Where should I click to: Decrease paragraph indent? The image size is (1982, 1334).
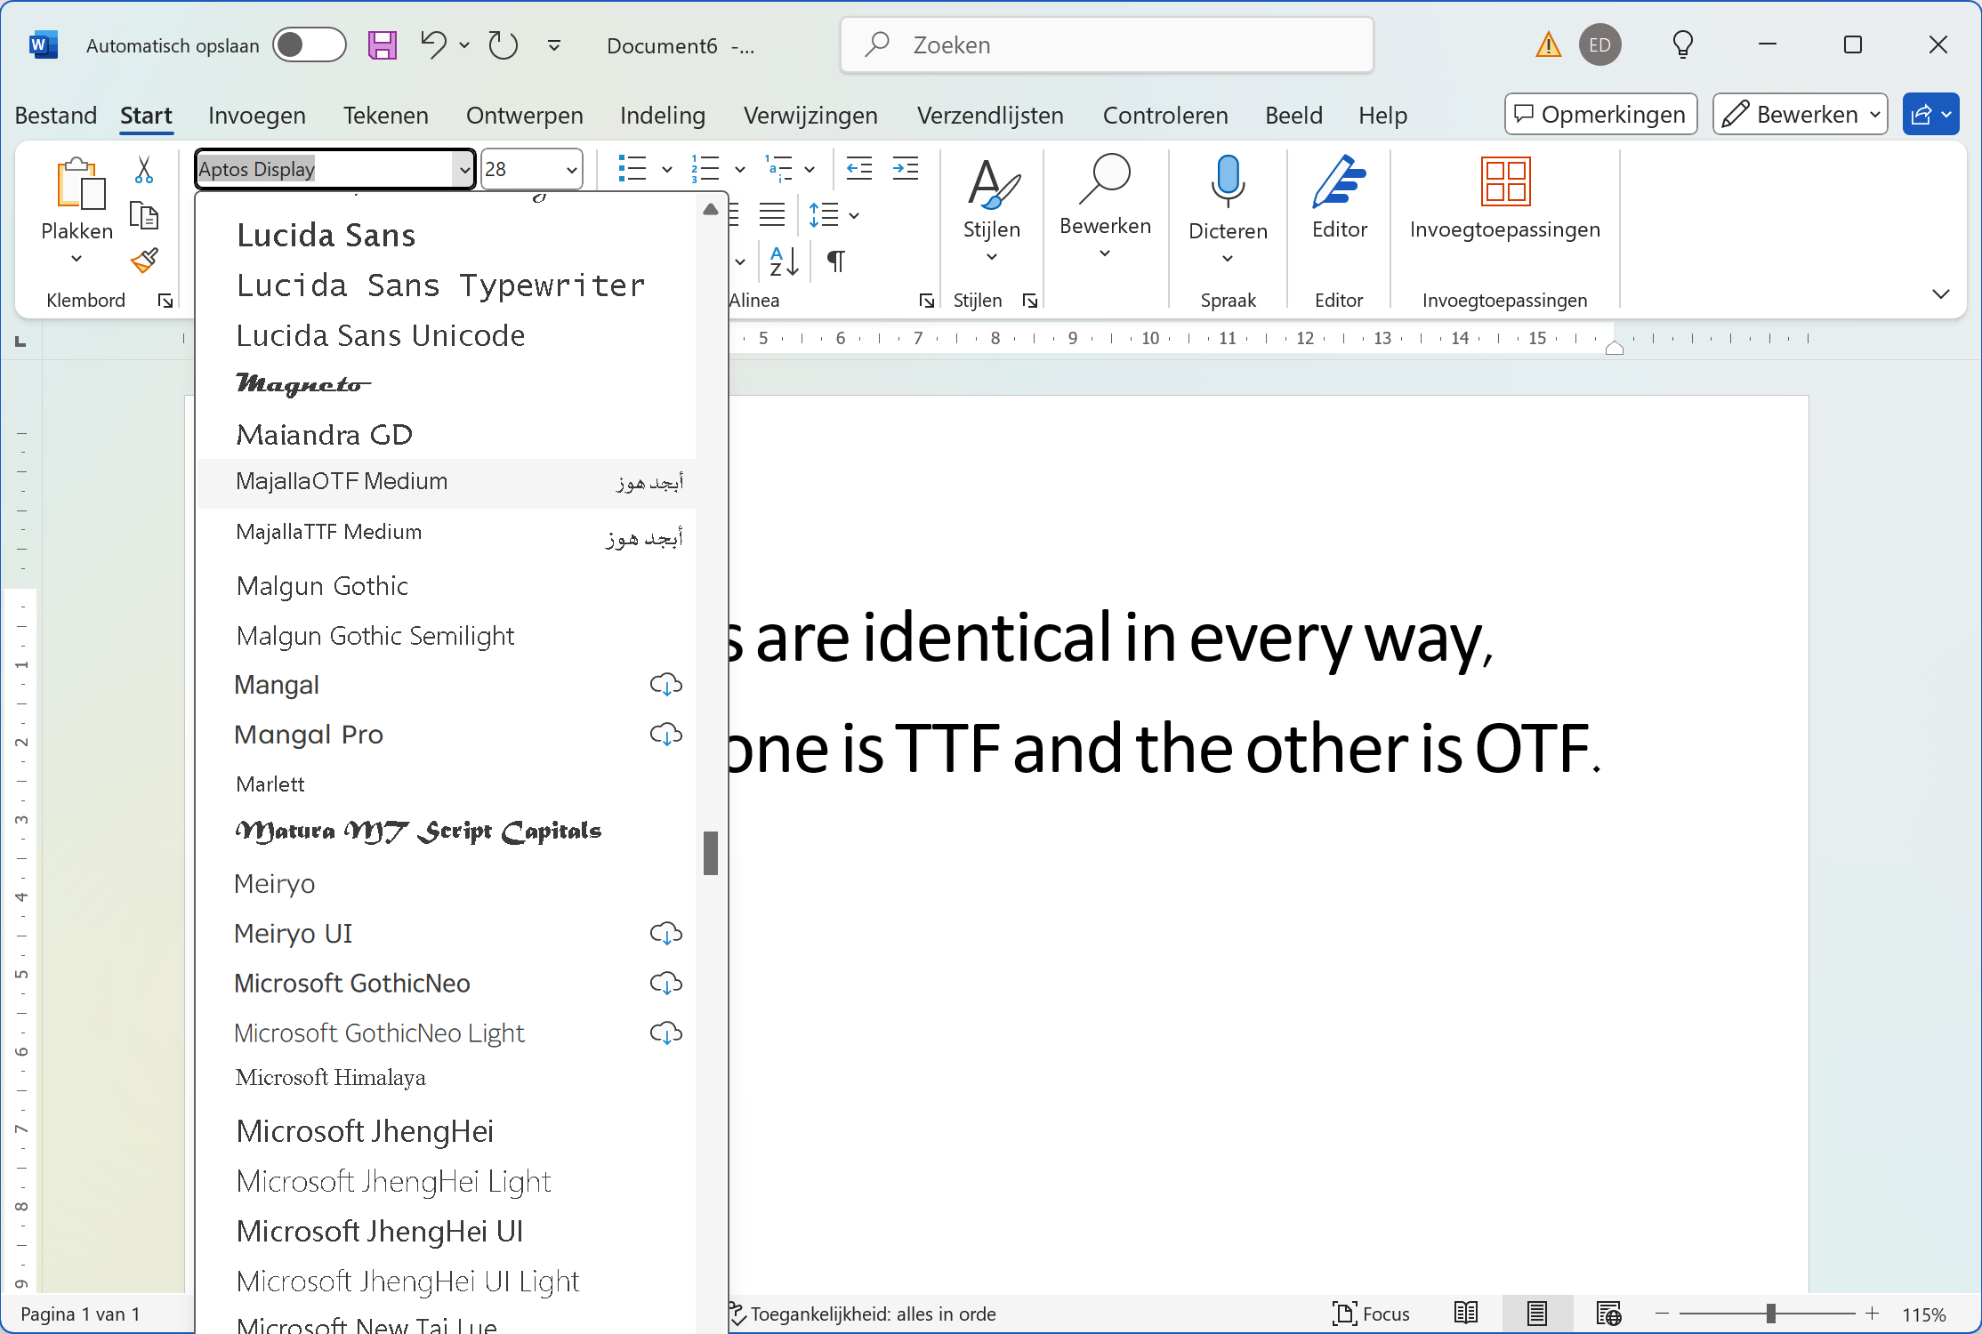[859, 168]
